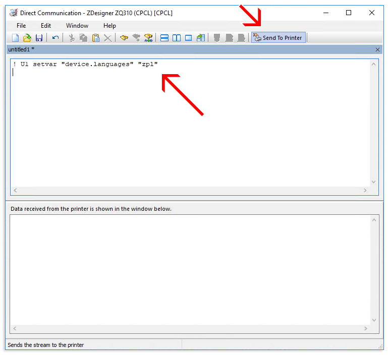Open the Edit menu

tap(46, 26)
